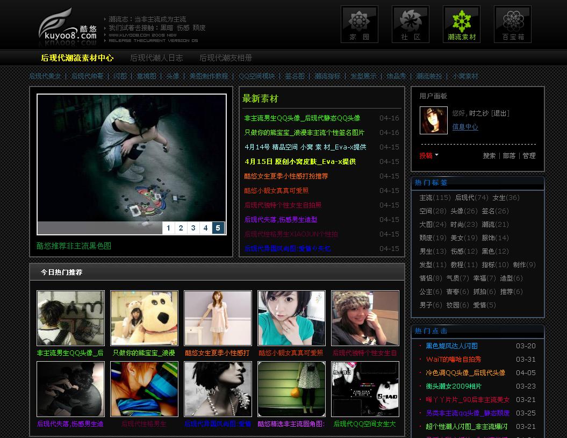Open 只做你的熊宝宝_浪漫非主流个性签名图片 in 最新素材
The height and width of the screenshot is (438, 567).
(305, 133)
